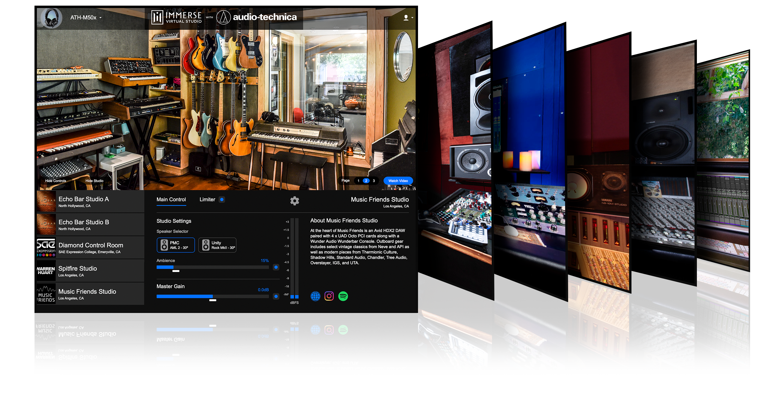Click the Hide Studio button
Image resolution: width=773 pixels, height=406 pixels.
pyautogui.click(x=94, y=181)
